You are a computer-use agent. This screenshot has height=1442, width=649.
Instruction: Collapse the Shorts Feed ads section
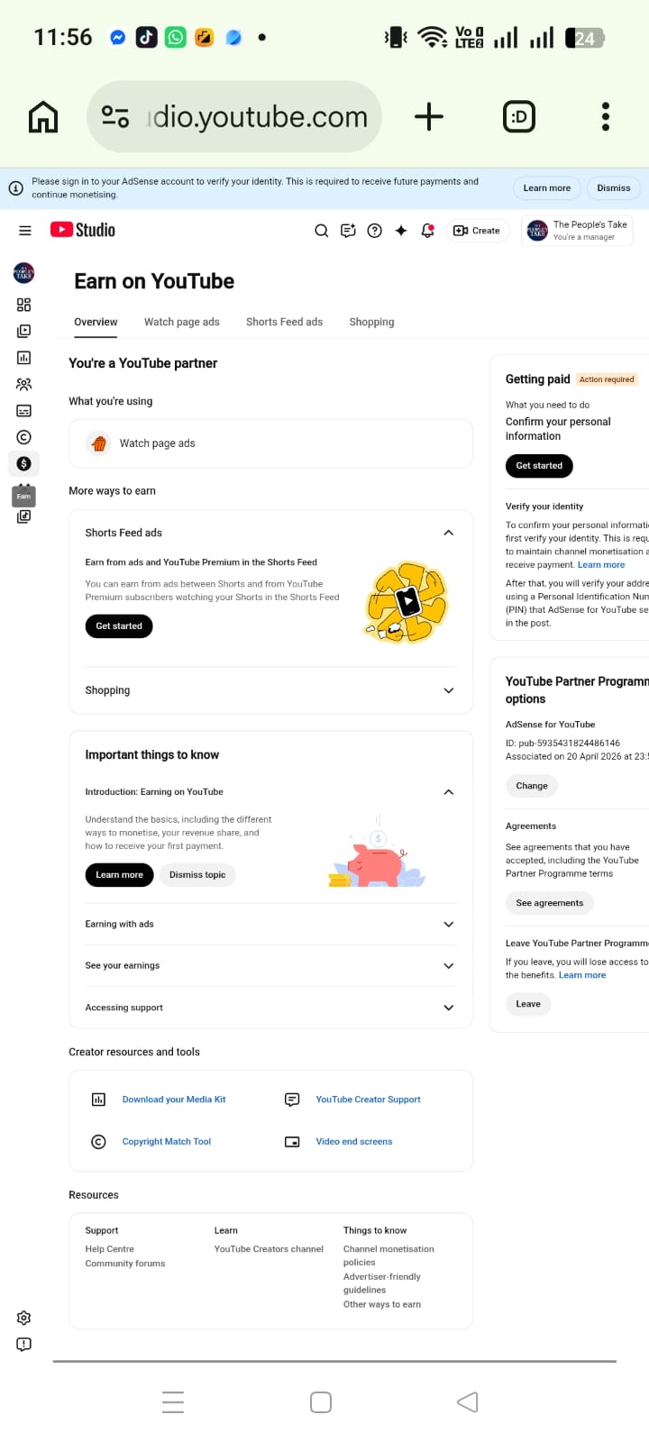pos(448,533)
